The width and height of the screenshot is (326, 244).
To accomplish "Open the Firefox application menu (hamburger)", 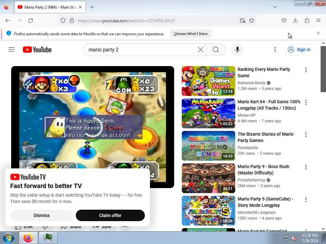I will pos(318,20).
